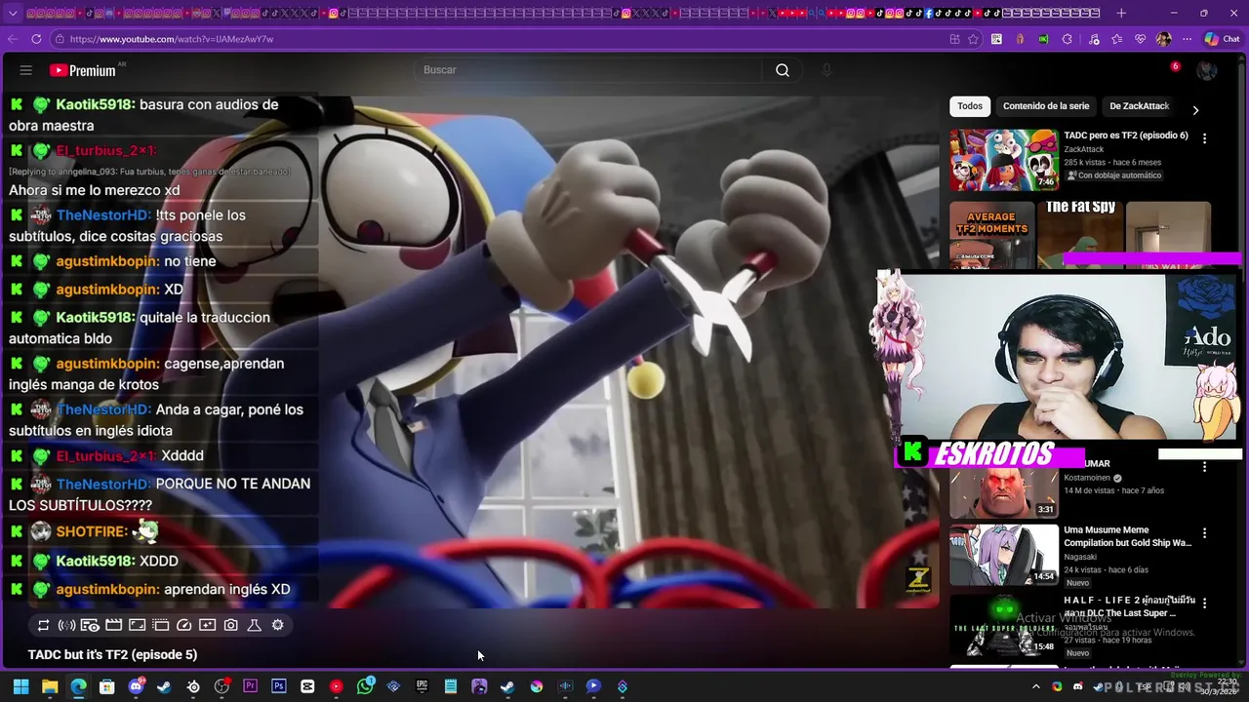Toggle the audio enhancer broadcast icon
The image size is (1249, 702).
(x=66, y=625)
